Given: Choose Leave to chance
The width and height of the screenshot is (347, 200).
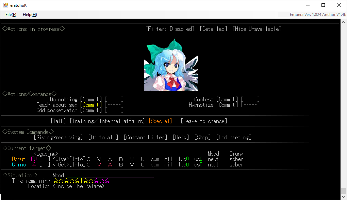Looking at the screenshot, I should click(204, 121).
